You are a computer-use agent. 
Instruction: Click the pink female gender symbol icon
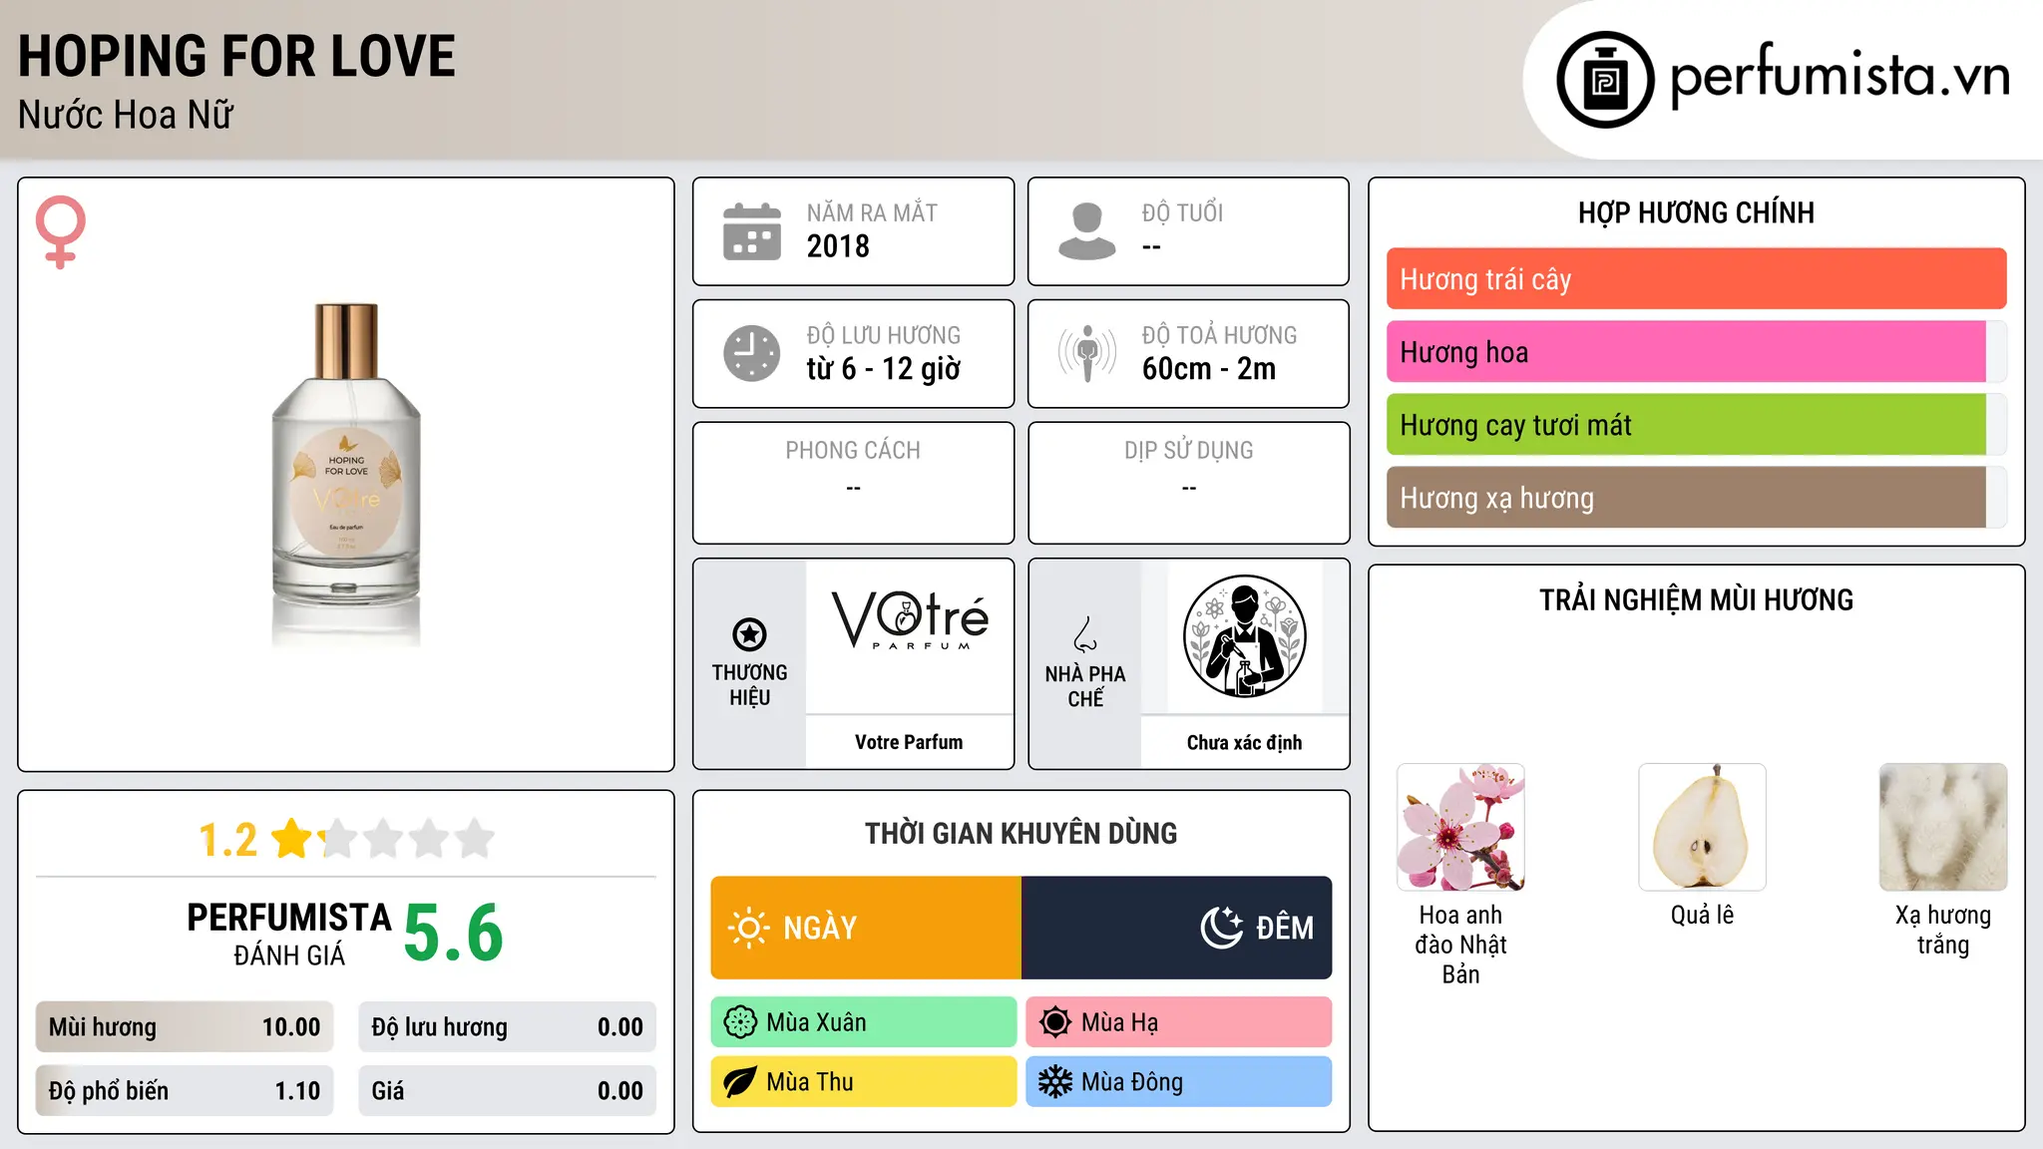coord(60,231)
